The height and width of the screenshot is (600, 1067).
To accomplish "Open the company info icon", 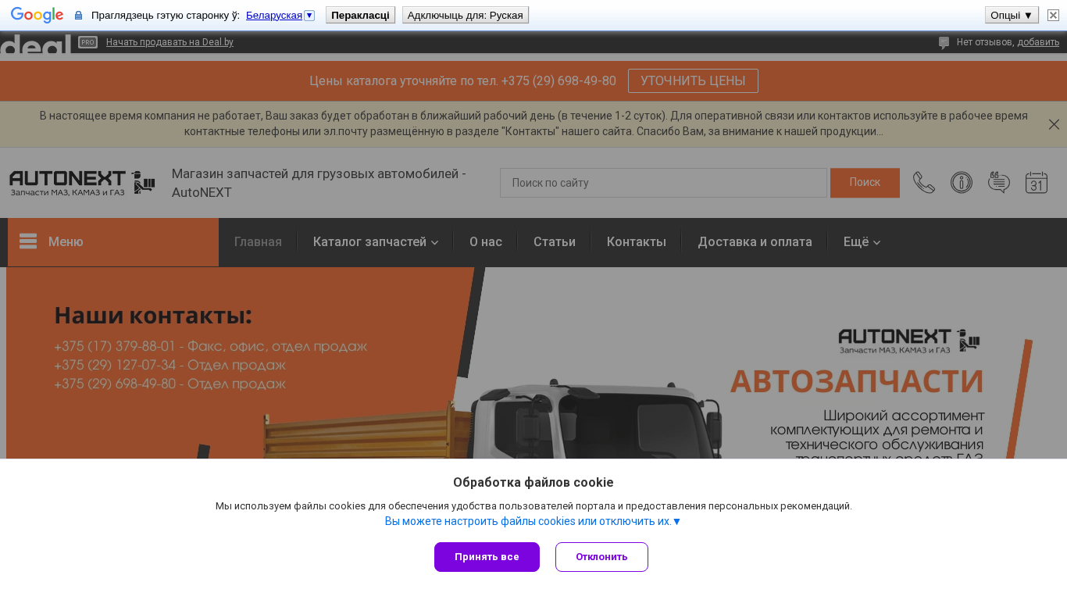I will coord(962,183).
